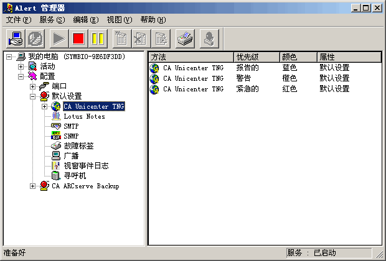Screen dimensions: 386x261
Task: Sort by the 颜色 column header
Action: [298, 57]
